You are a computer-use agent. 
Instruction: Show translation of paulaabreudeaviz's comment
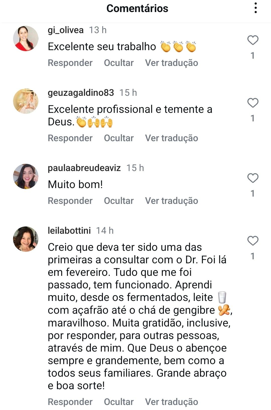point(171,201)
